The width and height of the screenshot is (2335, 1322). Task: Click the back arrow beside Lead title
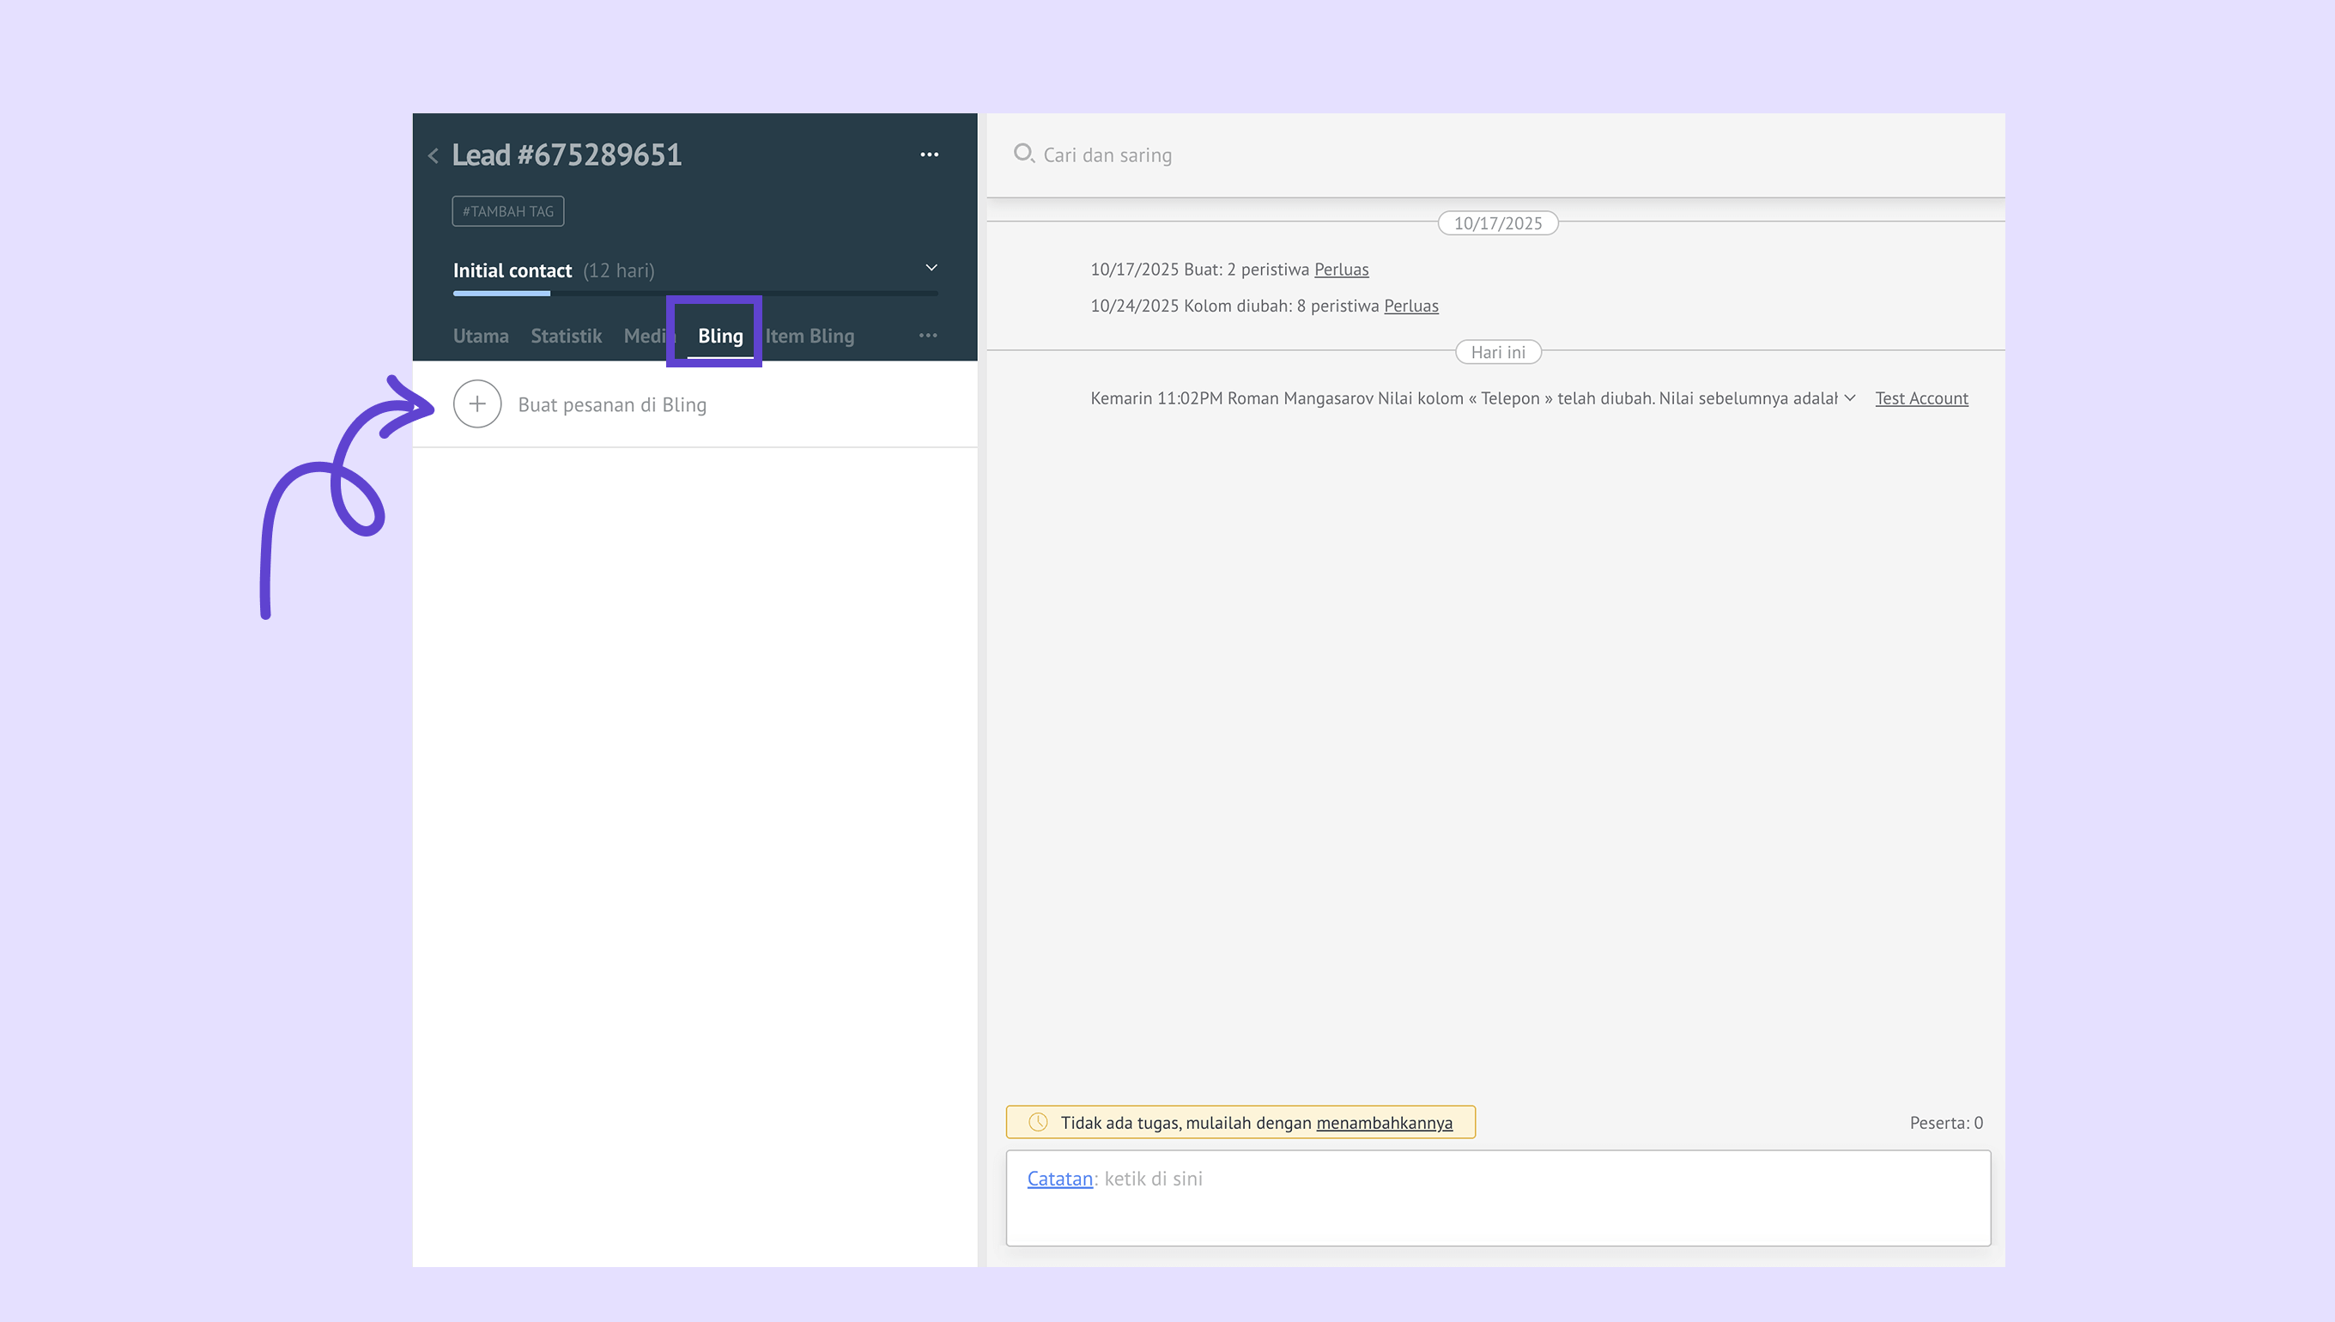tap(433, 156)
